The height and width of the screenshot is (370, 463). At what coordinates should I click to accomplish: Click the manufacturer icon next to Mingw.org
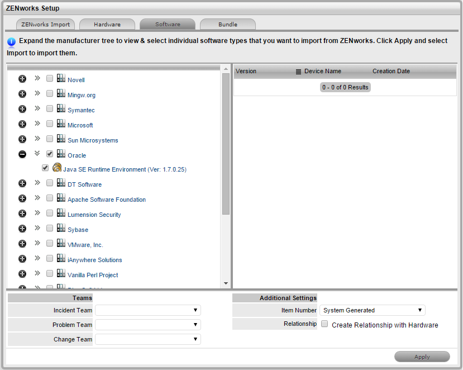(61, 93)
